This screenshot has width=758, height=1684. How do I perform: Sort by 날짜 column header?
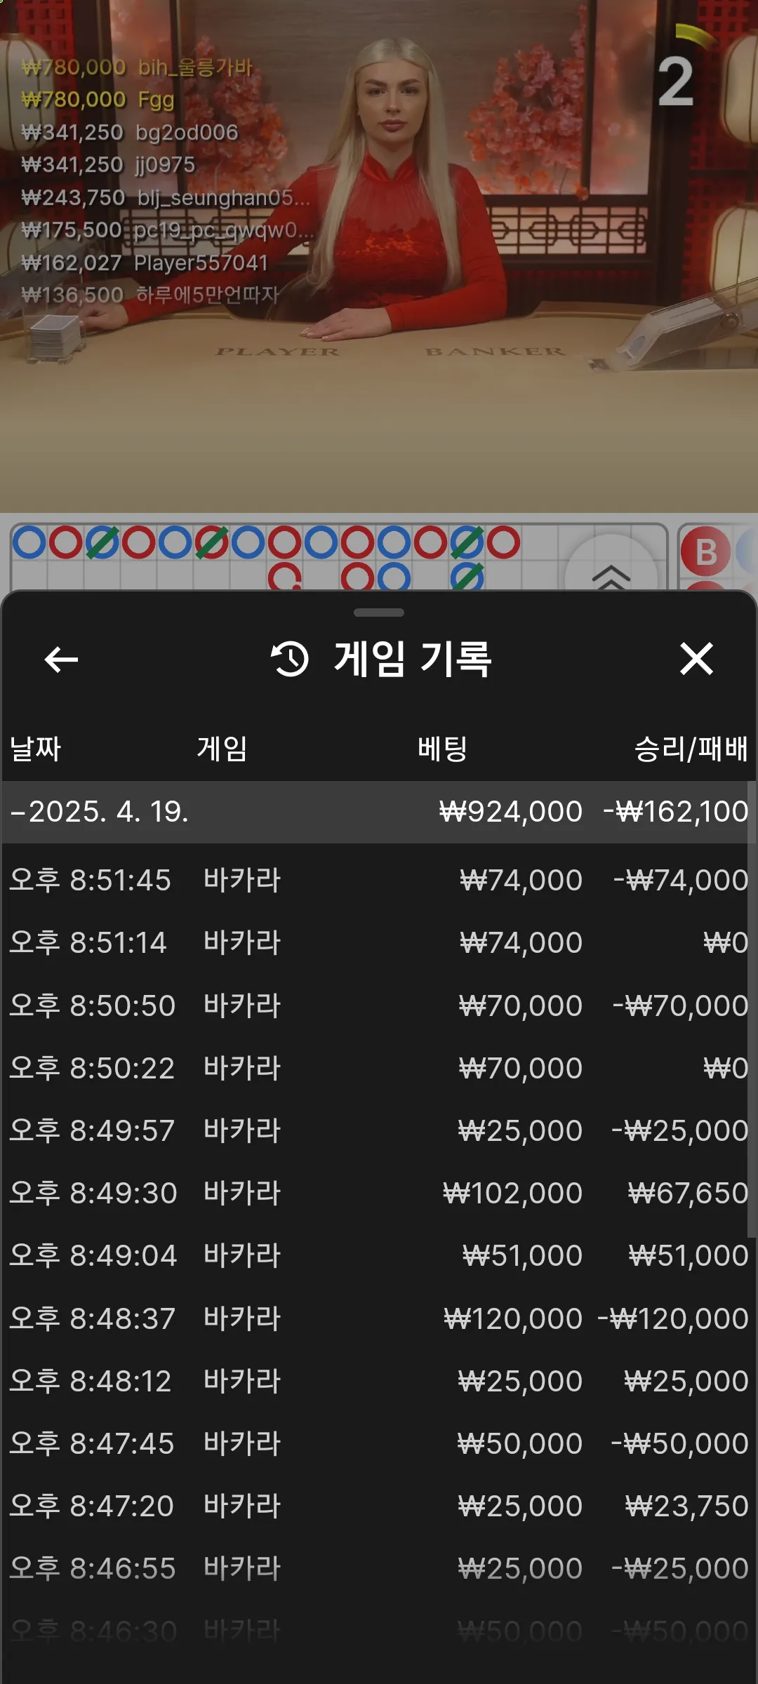pos(36,749)
